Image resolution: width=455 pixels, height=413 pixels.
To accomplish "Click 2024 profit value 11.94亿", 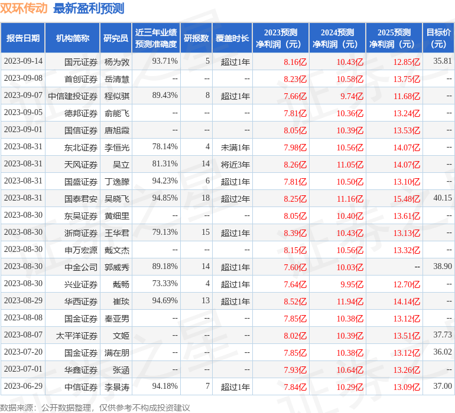I will [x=350, y=301].
